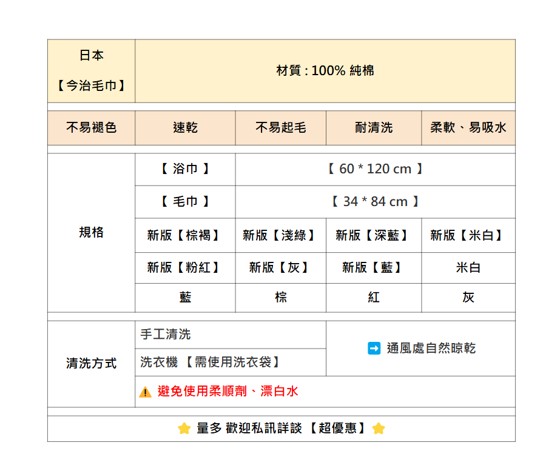The height and width of the screenshot is (474, 560).
Task: Click the red 避免使用柔順劑 warning text
Action: (x=228, y=392)
